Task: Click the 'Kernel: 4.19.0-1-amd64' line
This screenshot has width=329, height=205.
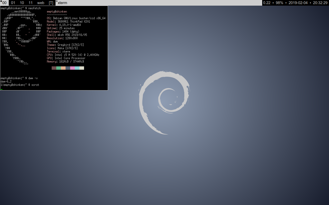Action: point(64,25)
